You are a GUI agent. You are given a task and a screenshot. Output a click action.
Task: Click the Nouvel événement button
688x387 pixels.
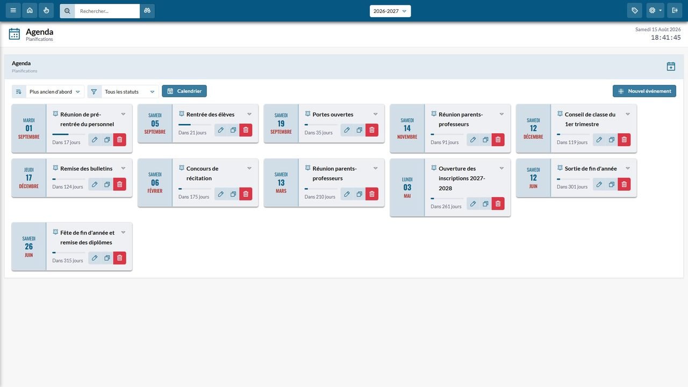click(644, 91)
